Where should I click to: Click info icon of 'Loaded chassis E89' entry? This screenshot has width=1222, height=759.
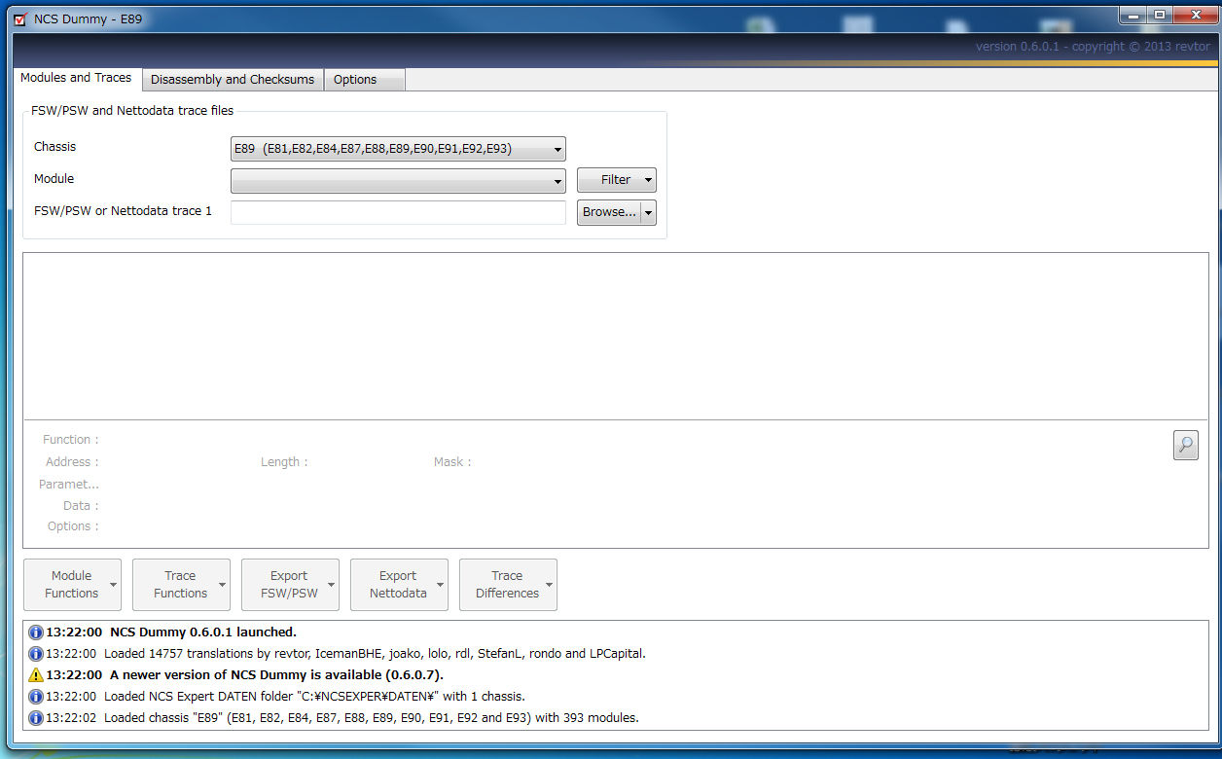coord(36,718)
